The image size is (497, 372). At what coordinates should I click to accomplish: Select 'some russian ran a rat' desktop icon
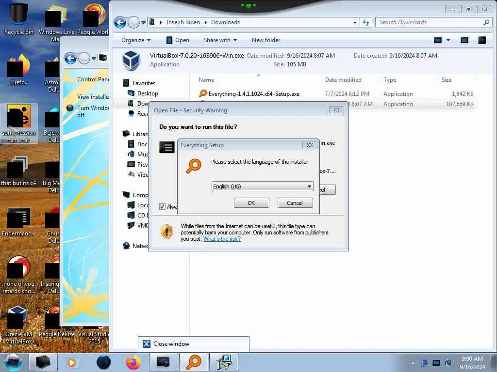[x=19, y=124]
